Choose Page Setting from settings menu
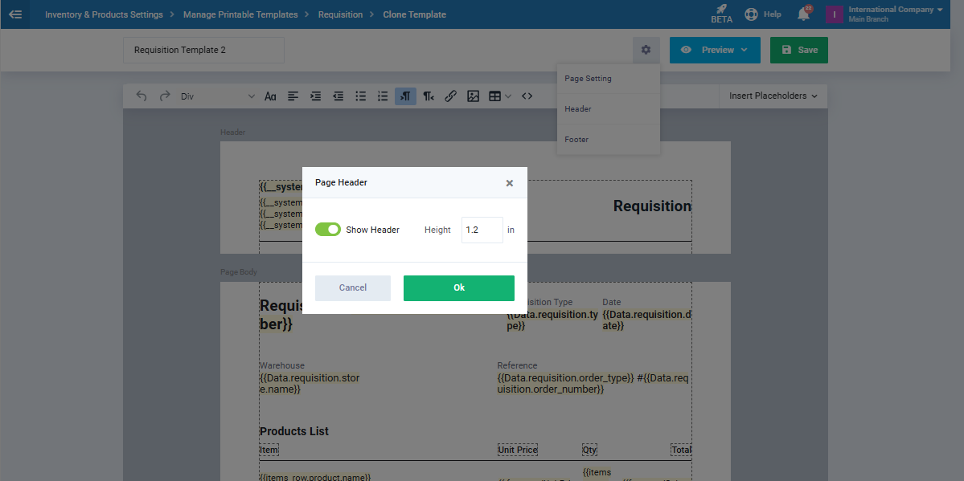Image resolution: width=964 pixels, height=481 pixels. coord(588,79)
